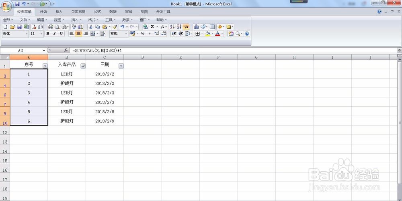Switch to the 公式 ribbon tab
Viewport: 402px width, 201px height.
pyautogui.click(x=97, y=12)
